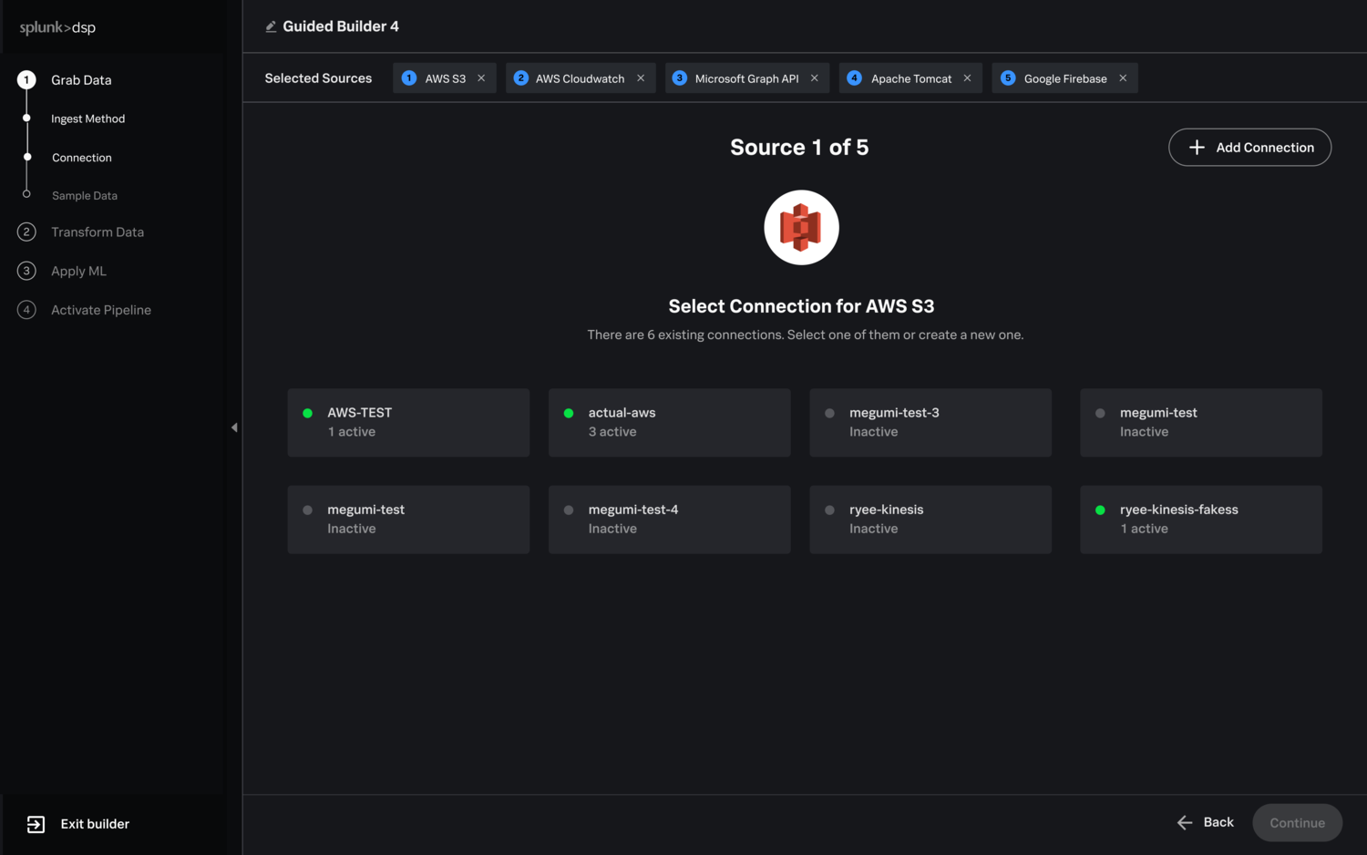
Task: Remove Apache Tomcat source chip
Action: pyautogui.click(x=967, y=78)
